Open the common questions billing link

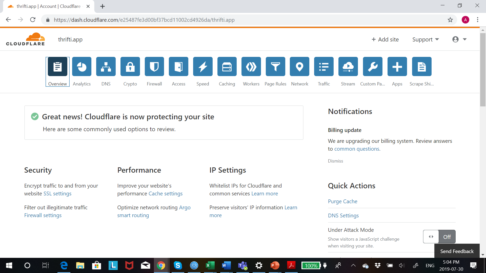coord(357,149)
